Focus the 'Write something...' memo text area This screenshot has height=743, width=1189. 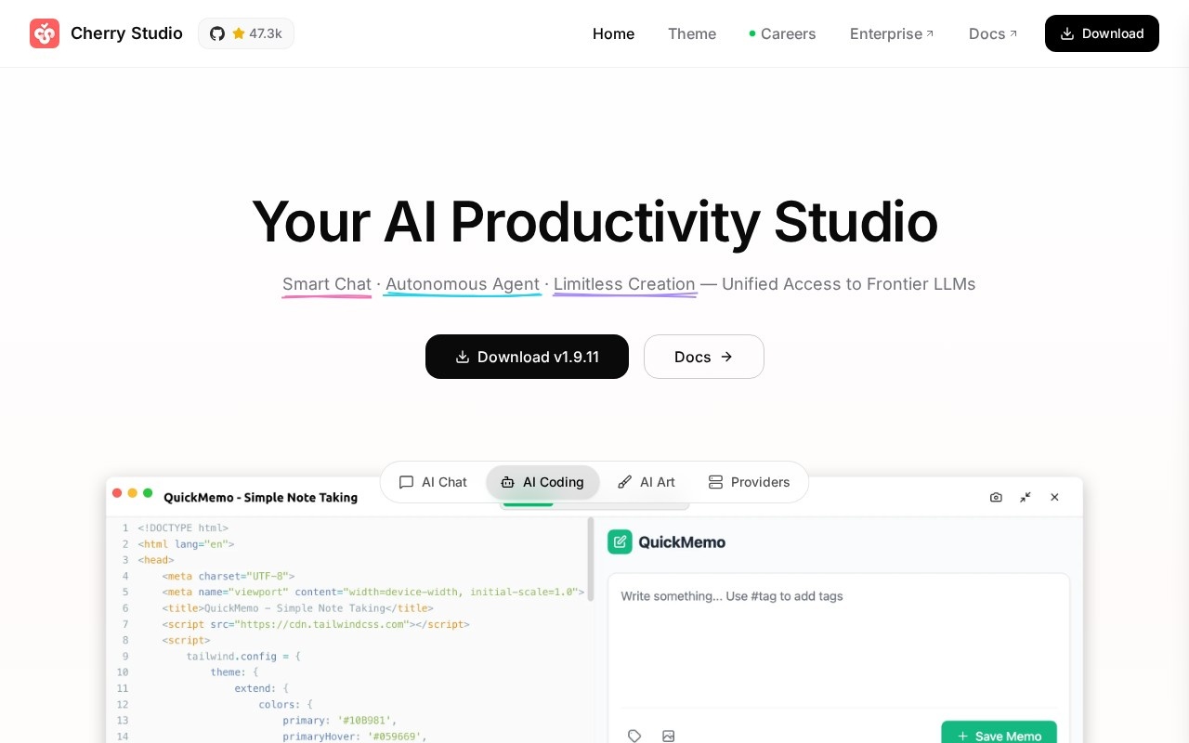tap(839, 641)
